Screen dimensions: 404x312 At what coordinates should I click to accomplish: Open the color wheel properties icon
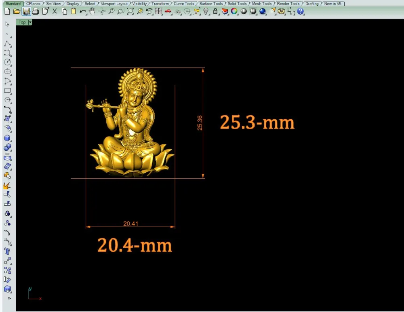[234, 11]
